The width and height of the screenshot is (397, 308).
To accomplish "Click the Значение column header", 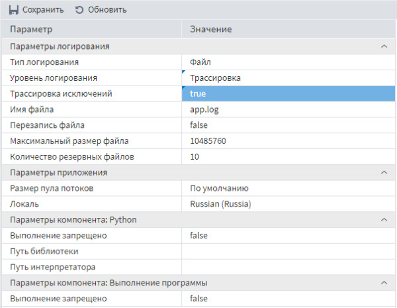I will point(288,29).
